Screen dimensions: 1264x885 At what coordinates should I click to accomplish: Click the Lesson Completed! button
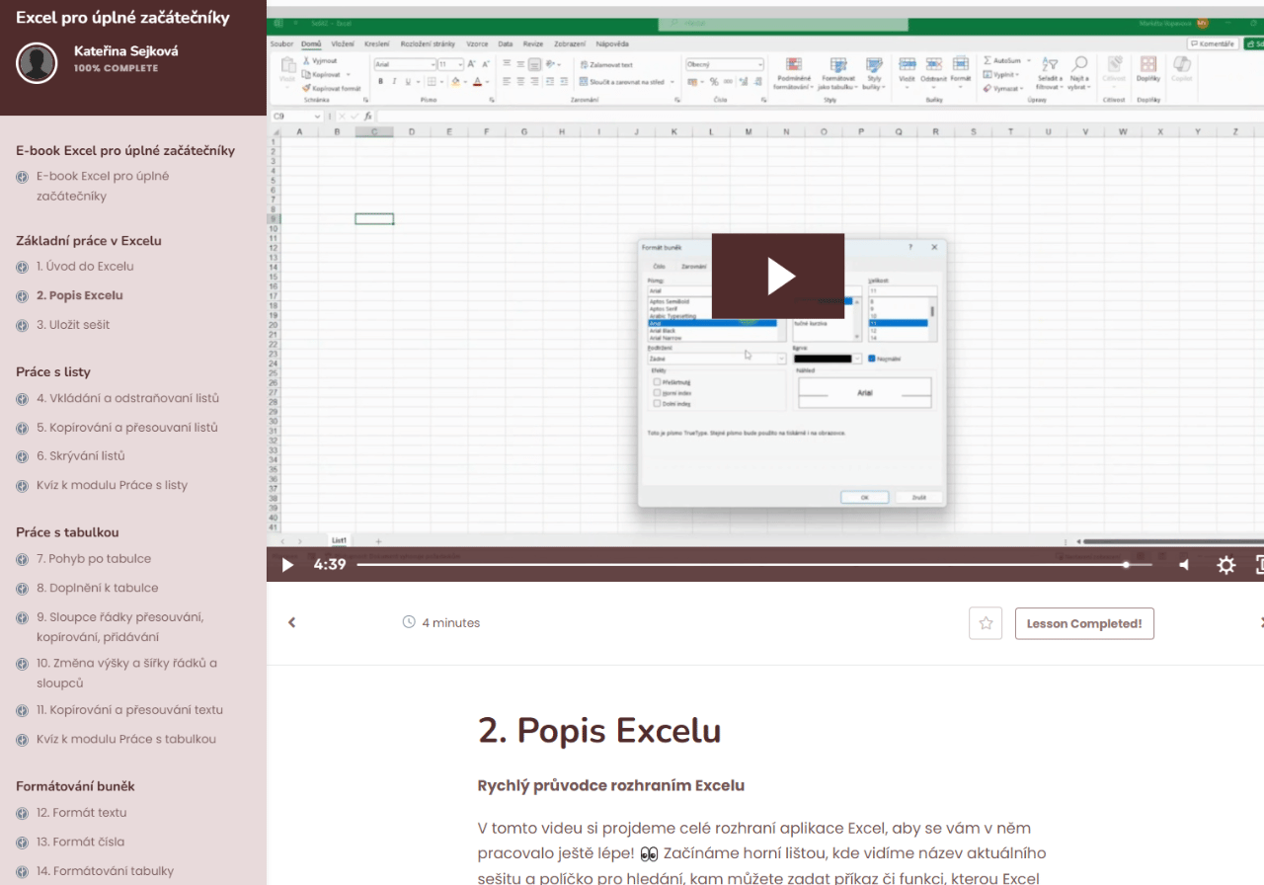[1084, 623]
